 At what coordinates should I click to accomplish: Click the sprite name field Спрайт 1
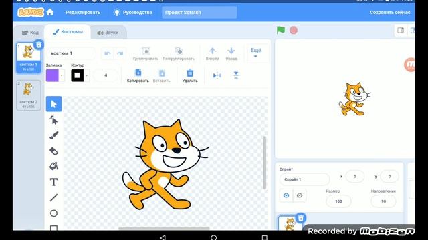(304, 179)
